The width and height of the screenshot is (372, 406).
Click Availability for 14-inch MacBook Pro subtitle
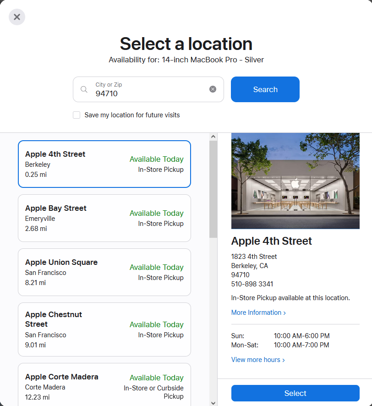tap(186, 60)
